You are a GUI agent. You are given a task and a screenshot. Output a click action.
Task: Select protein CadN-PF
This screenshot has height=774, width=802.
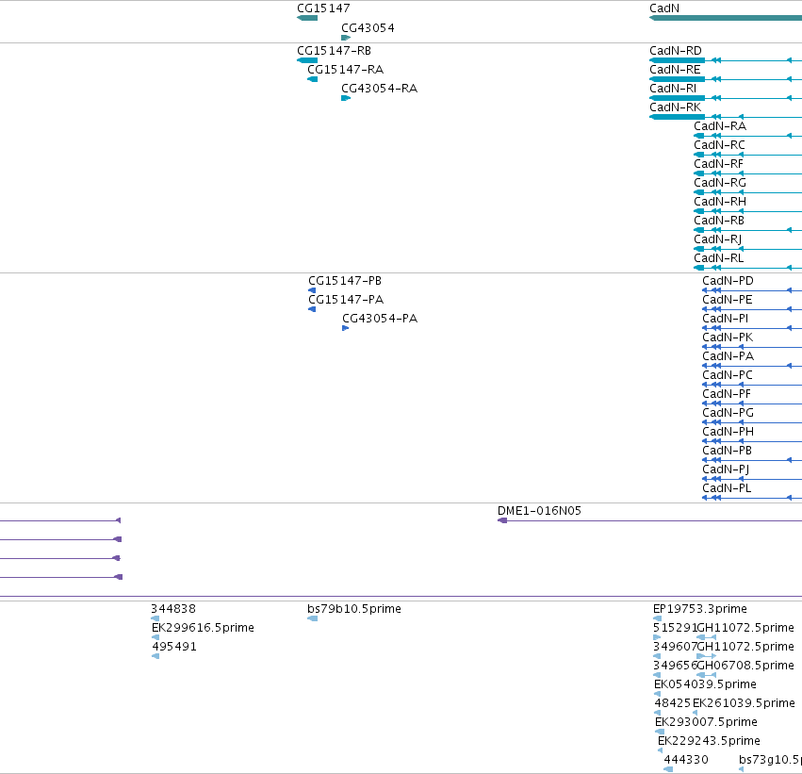pos(727,394)
